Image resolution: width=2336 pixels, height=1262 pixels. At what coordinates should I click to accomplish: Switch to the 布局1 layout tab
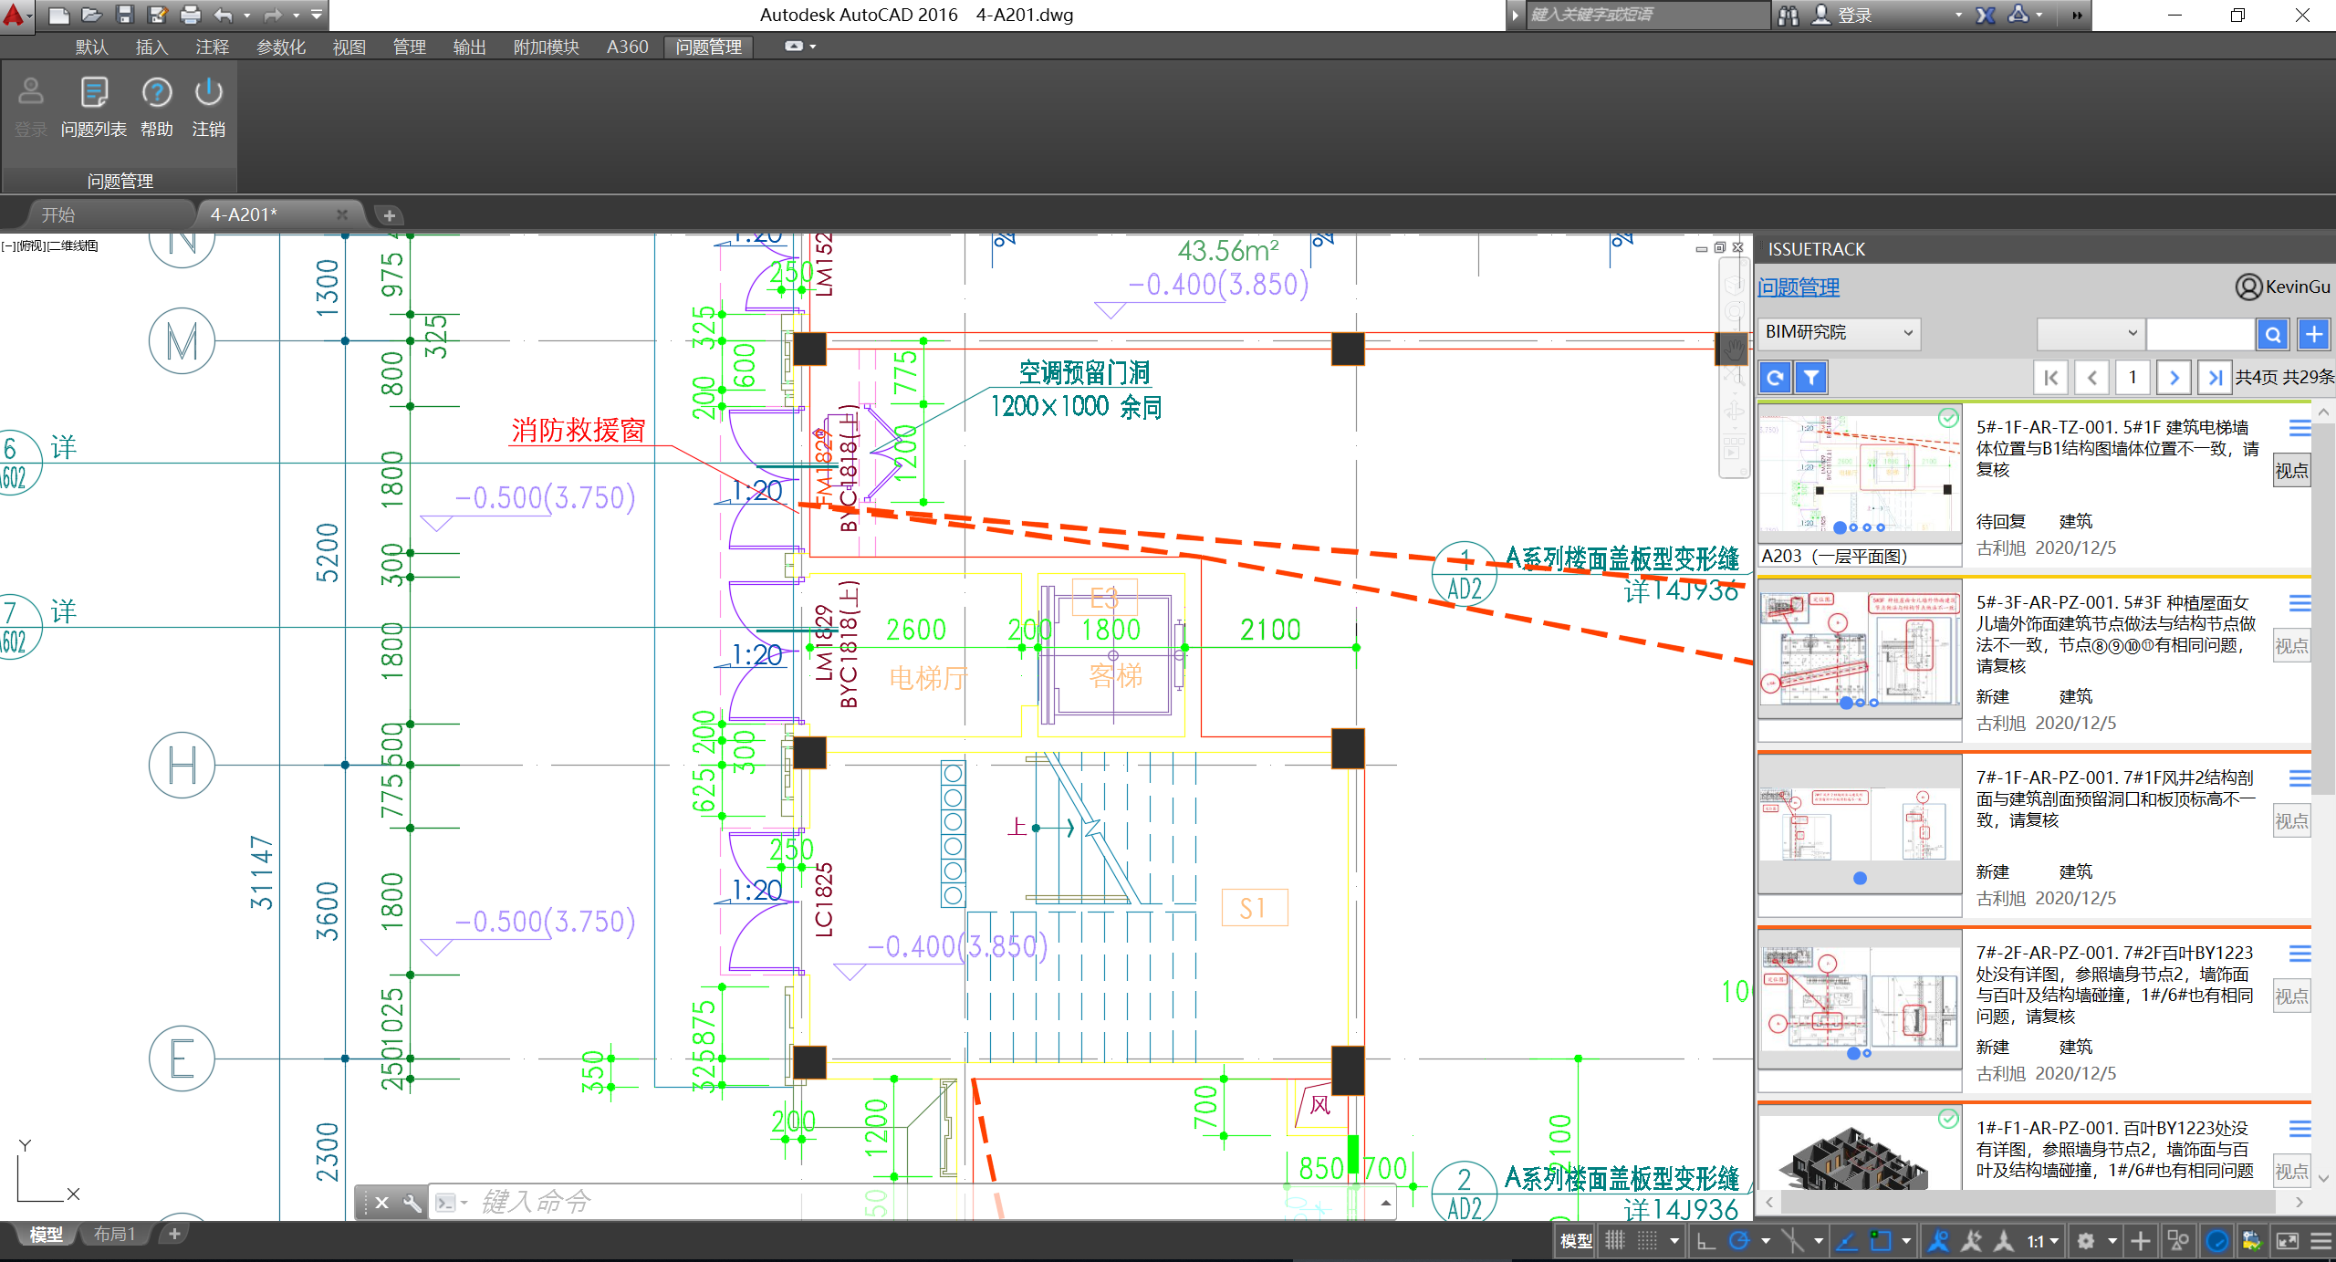coord(115,1234)
